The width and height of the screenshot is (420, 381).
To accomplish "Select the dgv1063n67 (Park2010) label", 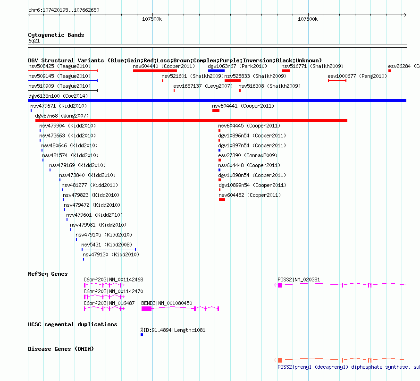I will [237, 66].
